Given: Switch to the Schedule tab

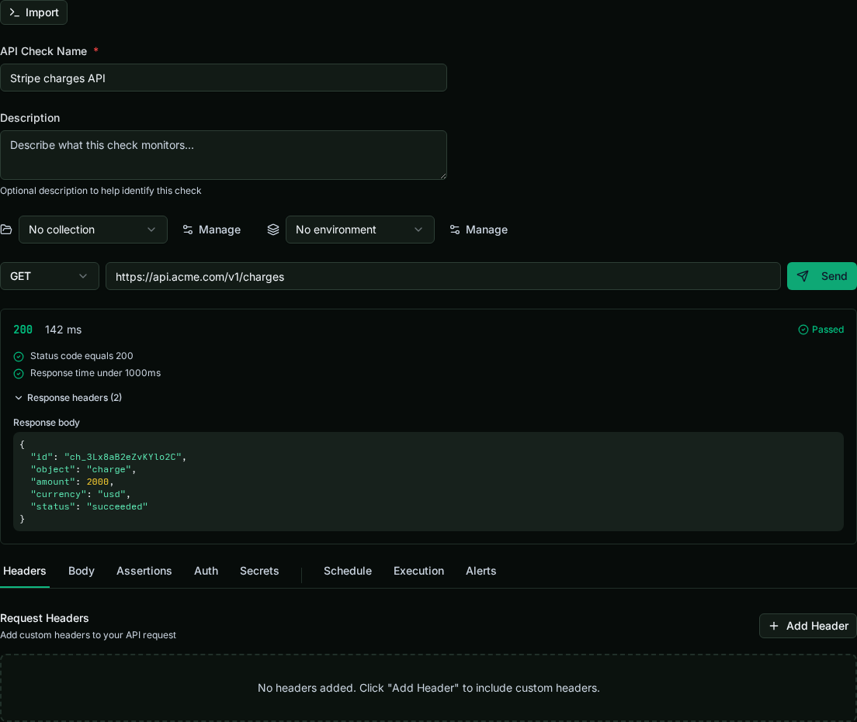Looking at the screenshot, I should 348,571.
